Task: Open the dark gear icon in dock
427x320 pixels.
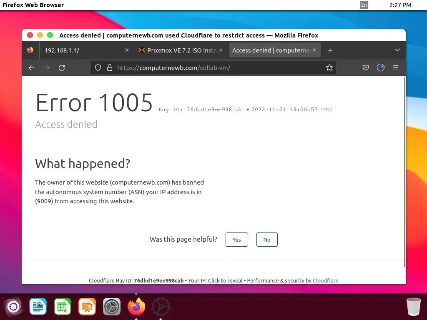Action: click(161, 307)
